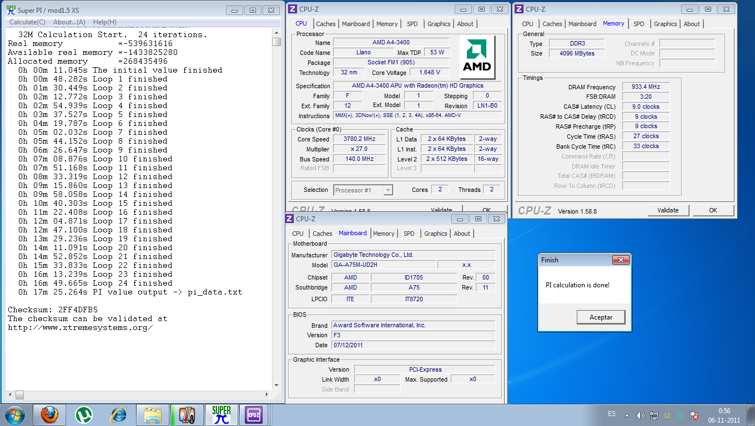Image resolution: width=755 pixels, height=426 pixels.
Task: Click Checksum: 2FF4DFB5 line
Action: (53, 310)
